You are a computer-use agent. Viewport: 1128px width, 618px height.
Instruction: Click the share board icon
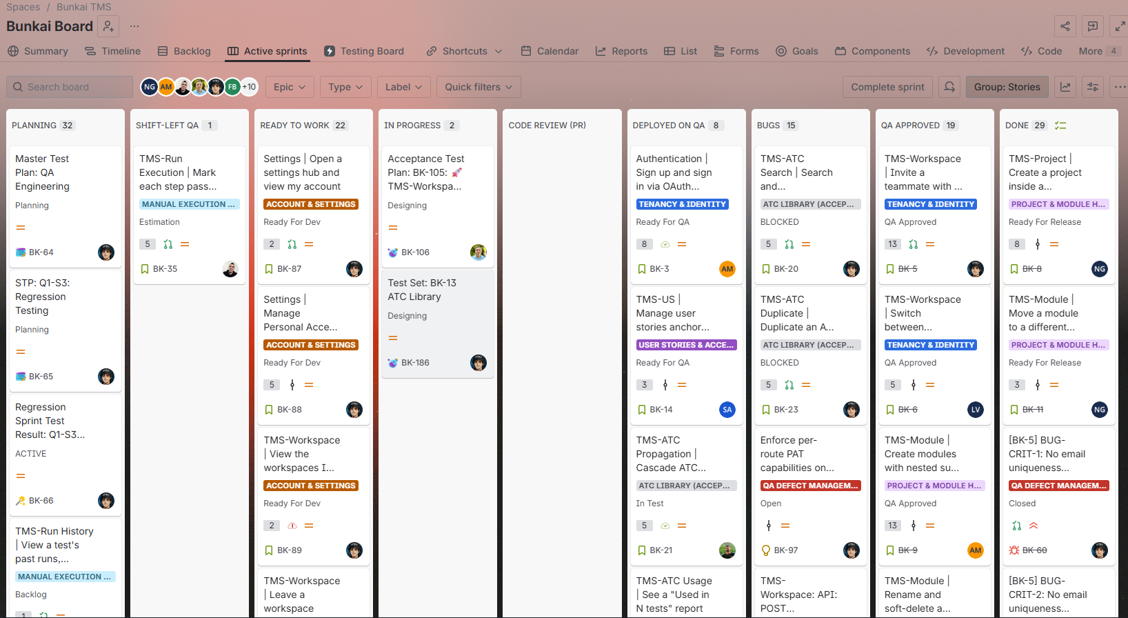tap(1065, 26)
